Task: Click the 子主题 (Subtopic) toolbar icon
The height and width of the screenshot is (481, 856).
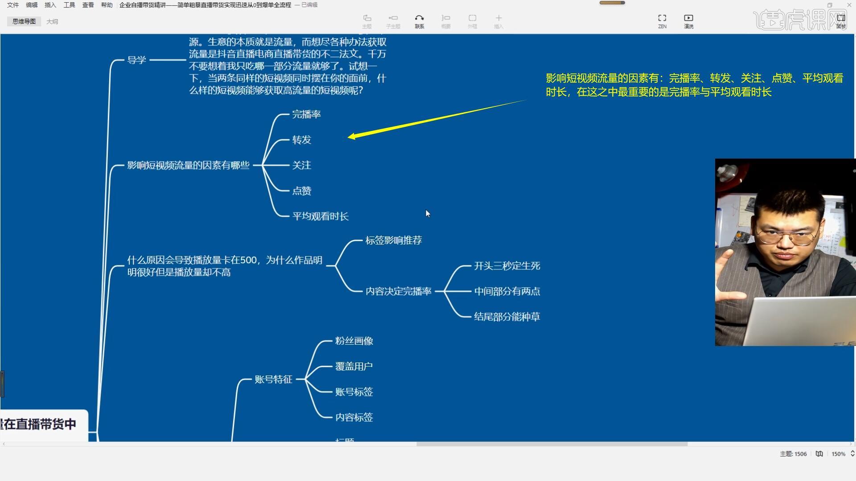Action: (393, 21)
